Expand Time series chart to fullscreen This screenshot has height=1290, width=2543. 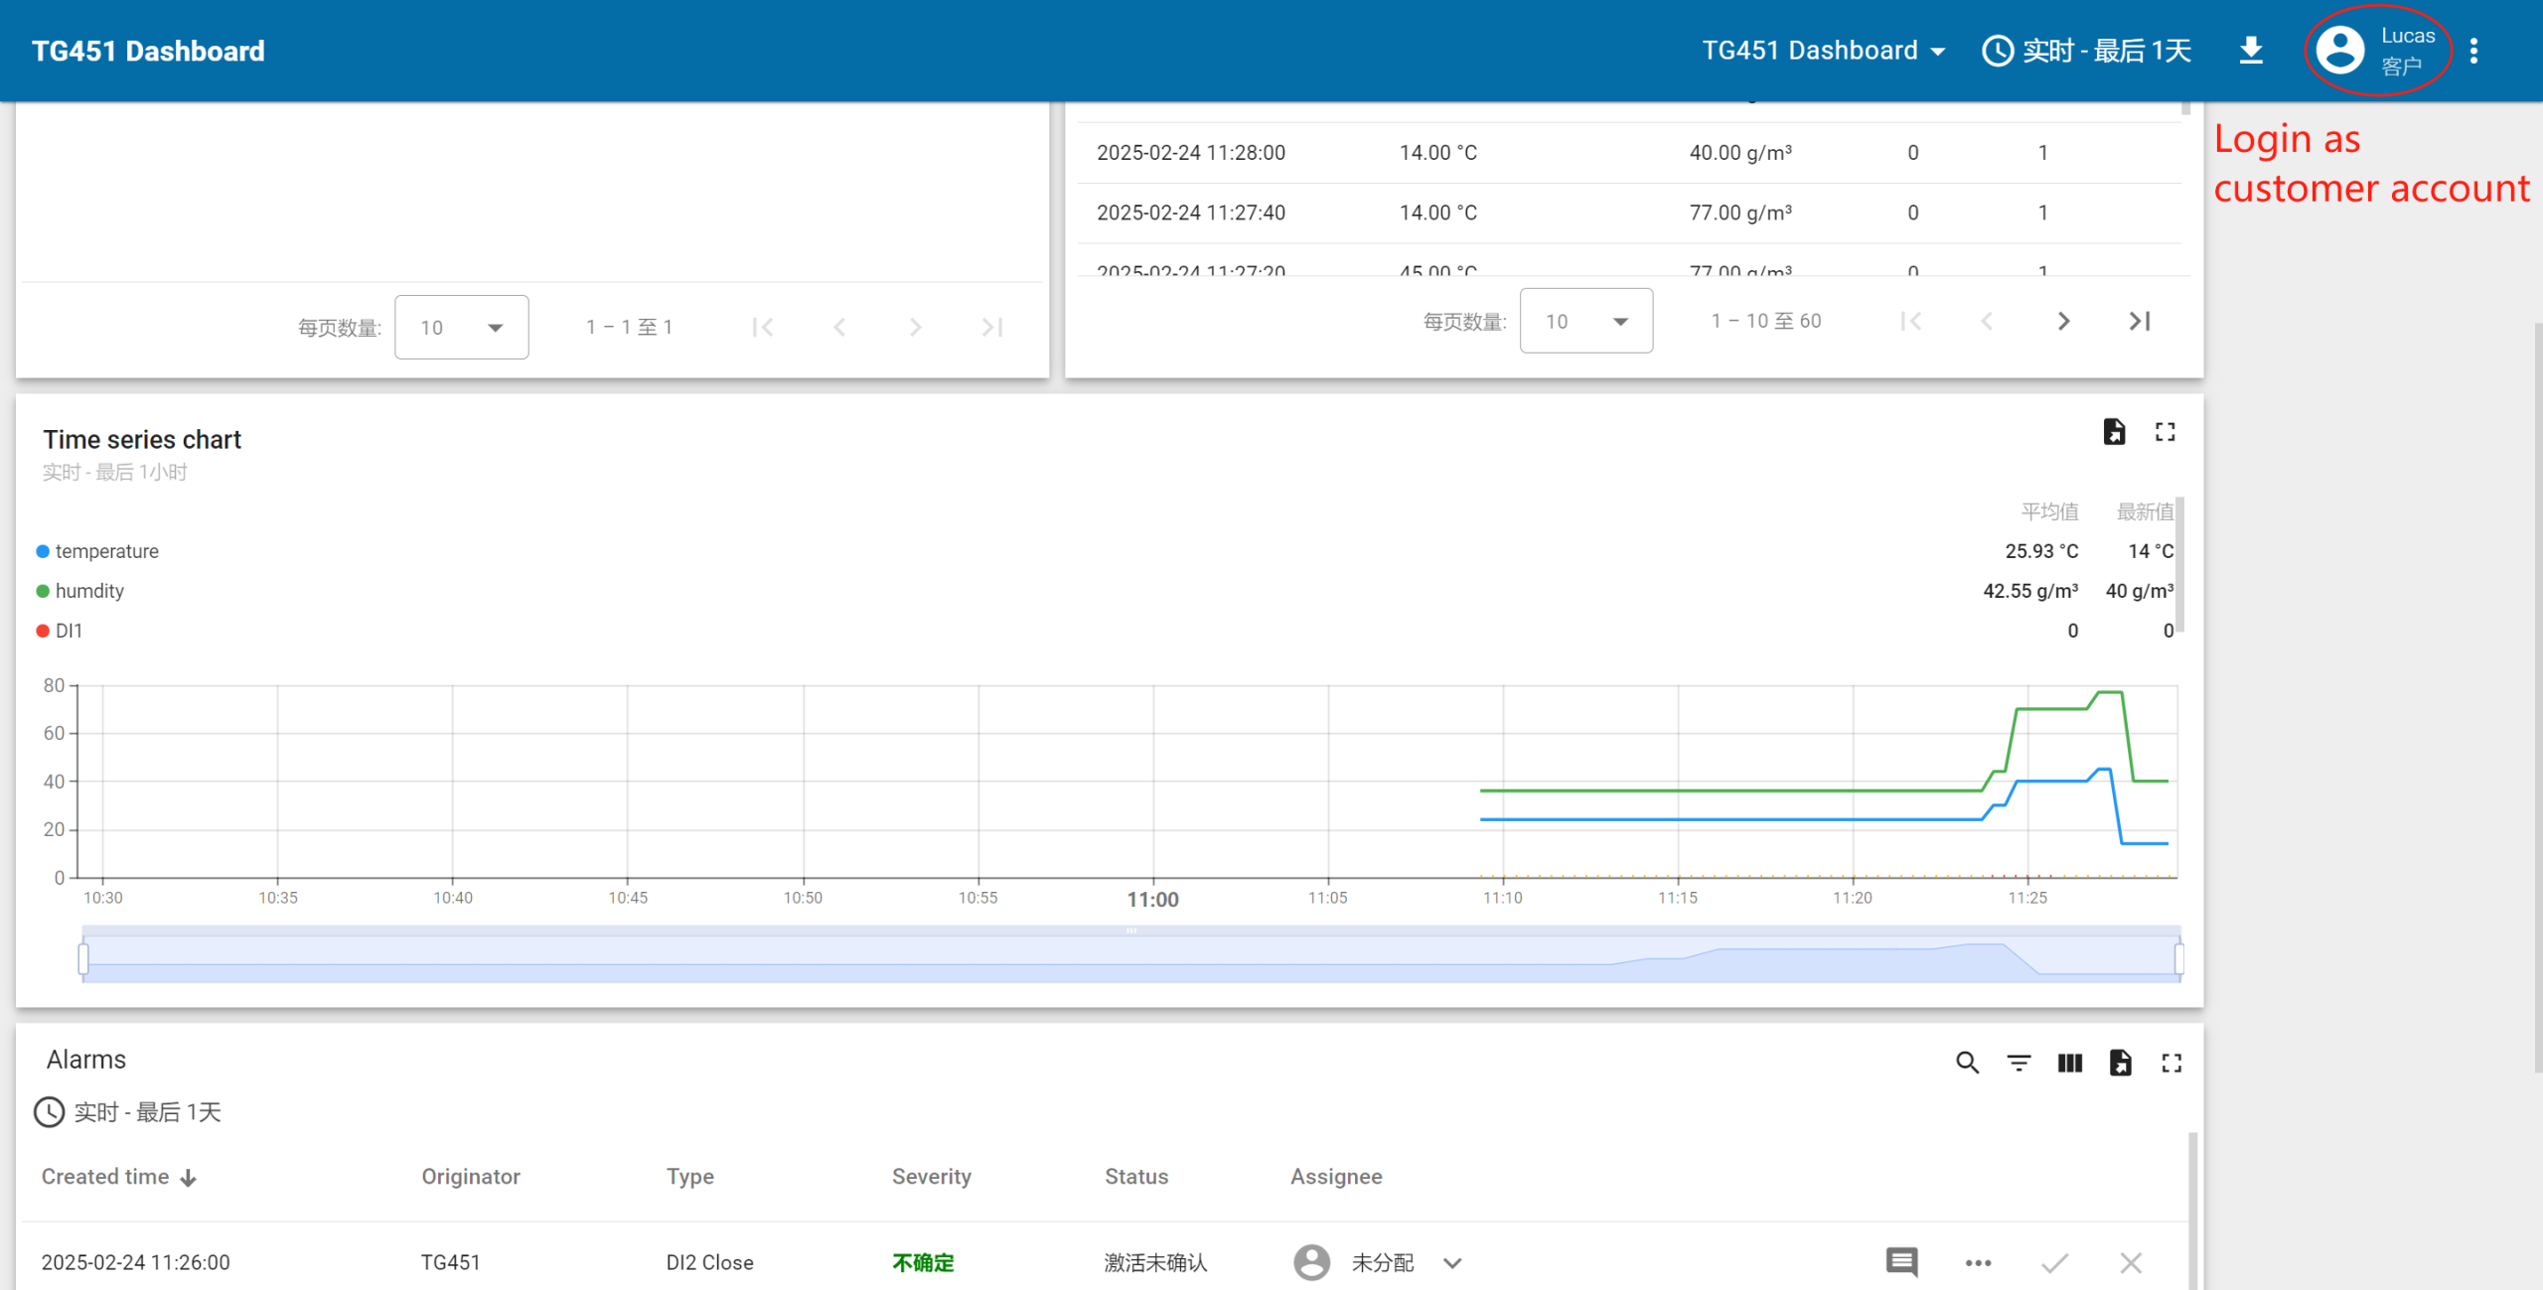pyautogui.click(x=2165, y=432)
